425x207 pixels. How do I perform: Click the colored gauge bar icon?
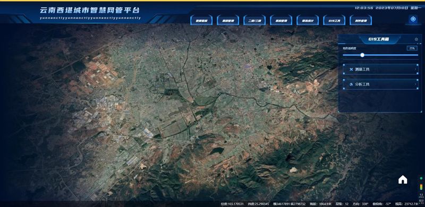tap(421, 187)
